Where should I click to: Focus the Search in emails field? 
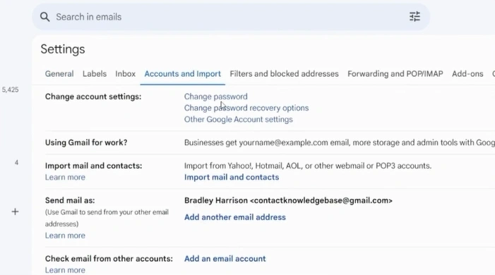coord(230,17)
